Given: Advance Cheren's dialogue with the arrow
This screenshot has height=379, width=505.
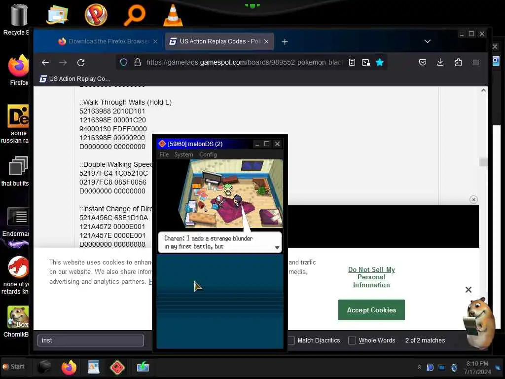Looking at the screenshot, I should coord(277,247).
